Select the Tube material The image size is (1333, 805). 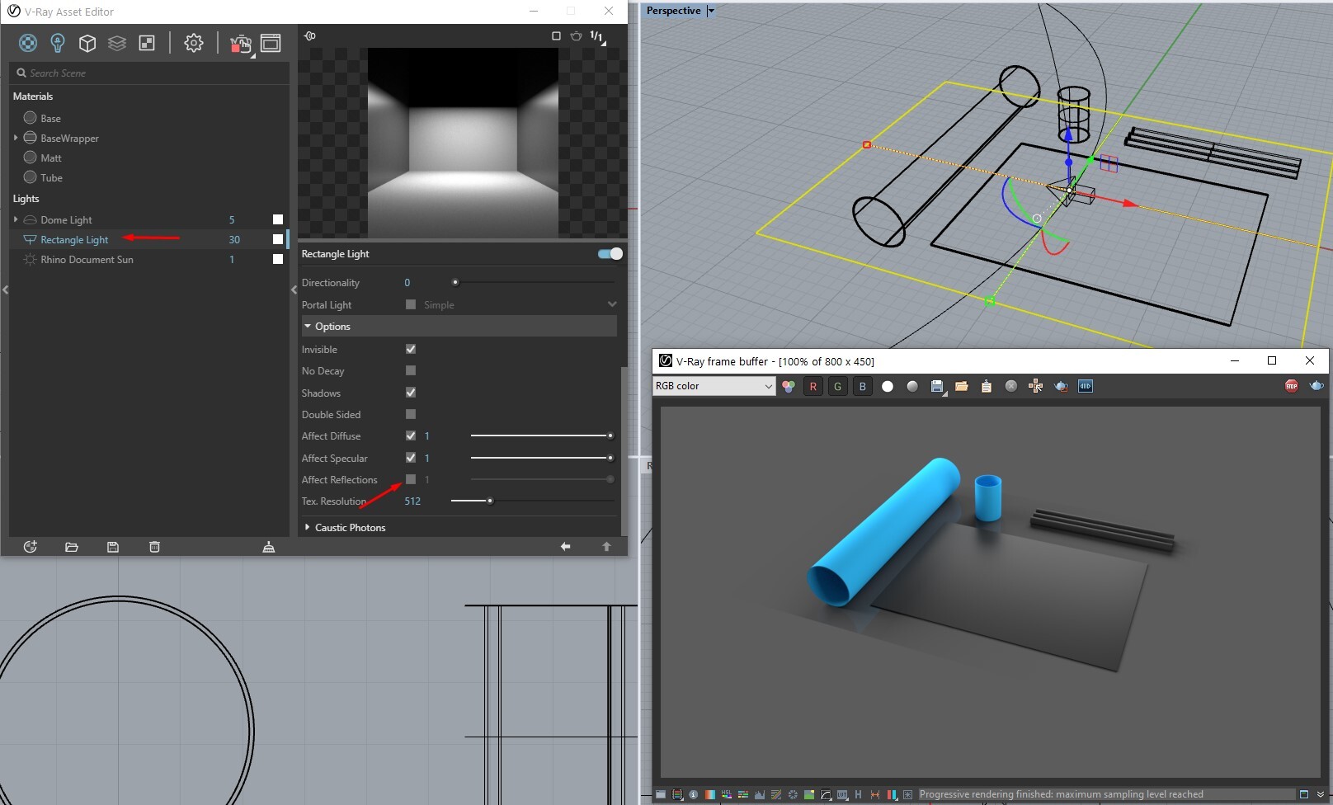click(51, 177)
